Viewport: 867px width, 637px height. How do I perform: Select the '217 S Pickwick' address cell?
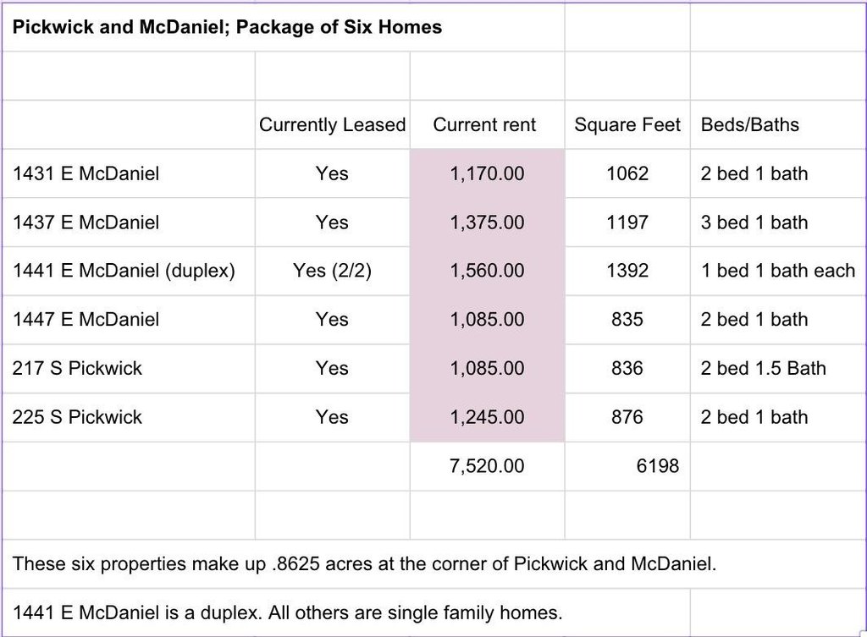pyautogui.click(x=78, y=369)
